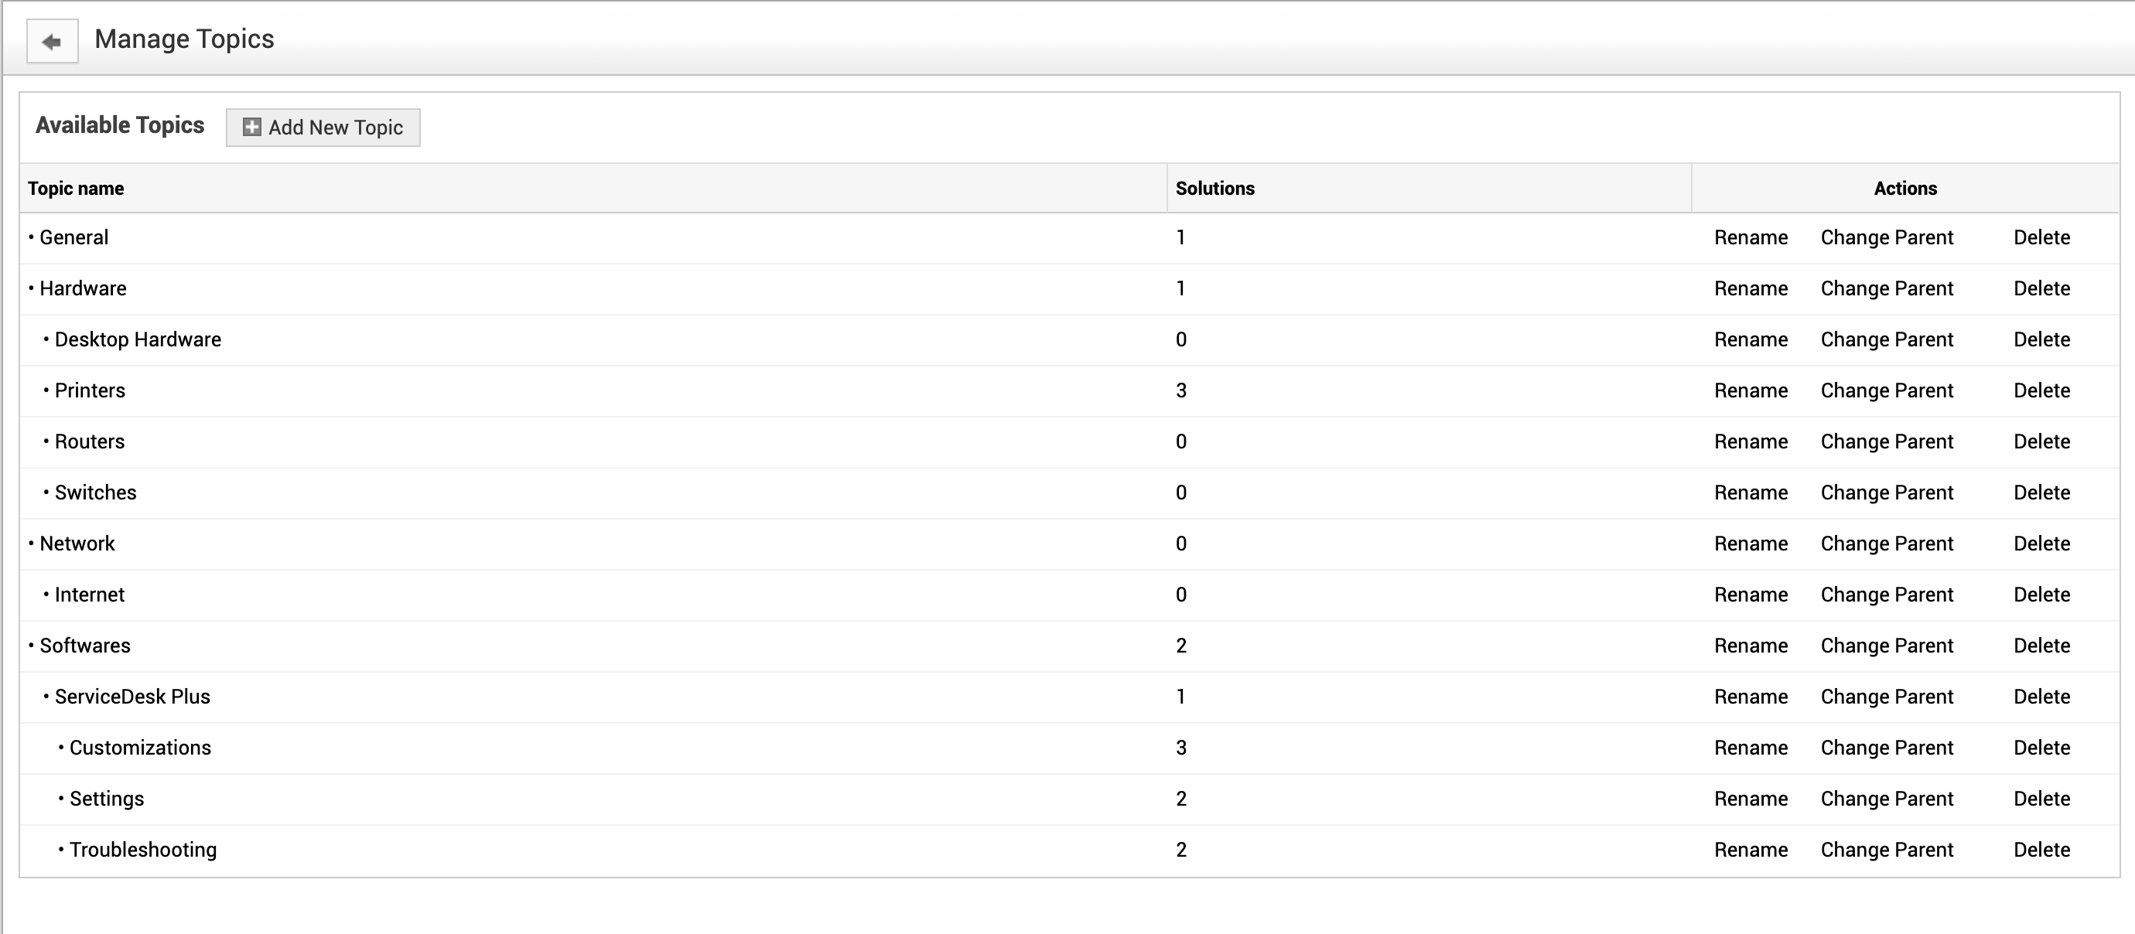The height and width of the screenshot is (934, 2135).
Task: Delete the Internet topic
Action: pyautogui.click(x=2041, y=595)
